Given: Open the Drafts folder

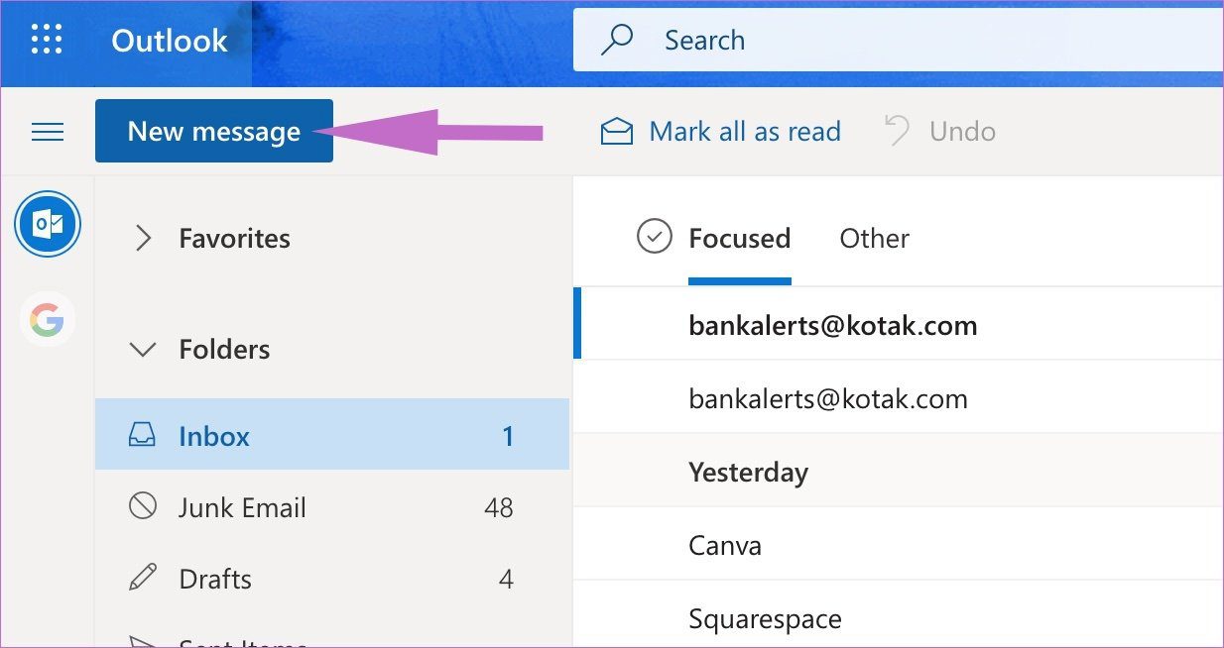Looking at the screenshot, I should [x=332, y=579].
